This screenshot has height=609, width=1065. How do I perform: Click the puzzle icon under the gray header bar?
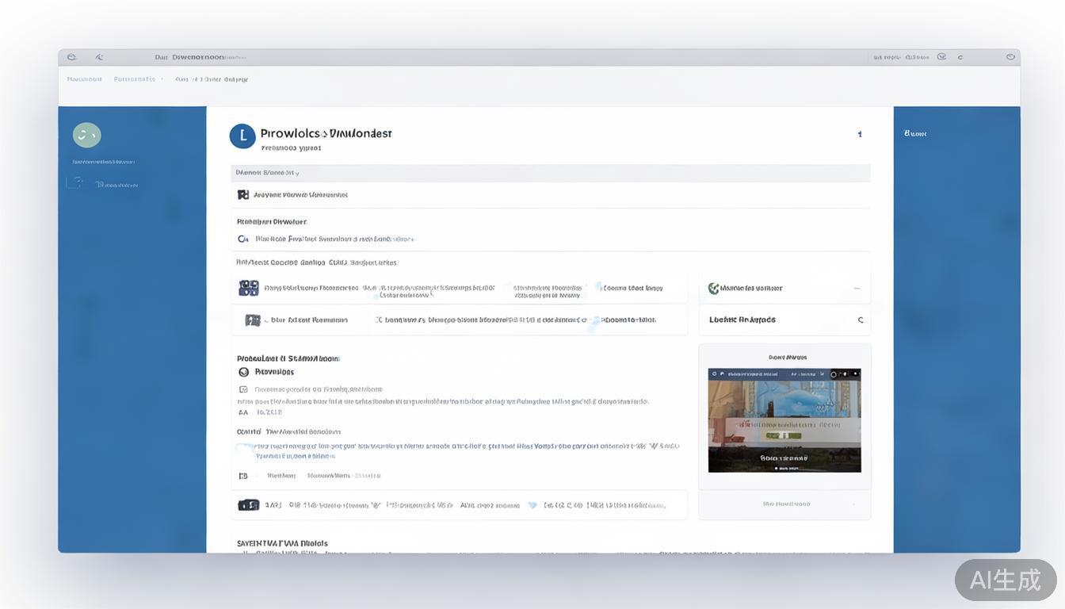tap(243, 195)
